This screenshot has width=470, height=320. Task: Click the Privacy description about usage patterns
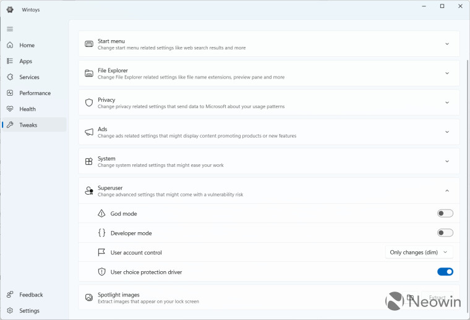pyautogui.click(x=191, y=106)
